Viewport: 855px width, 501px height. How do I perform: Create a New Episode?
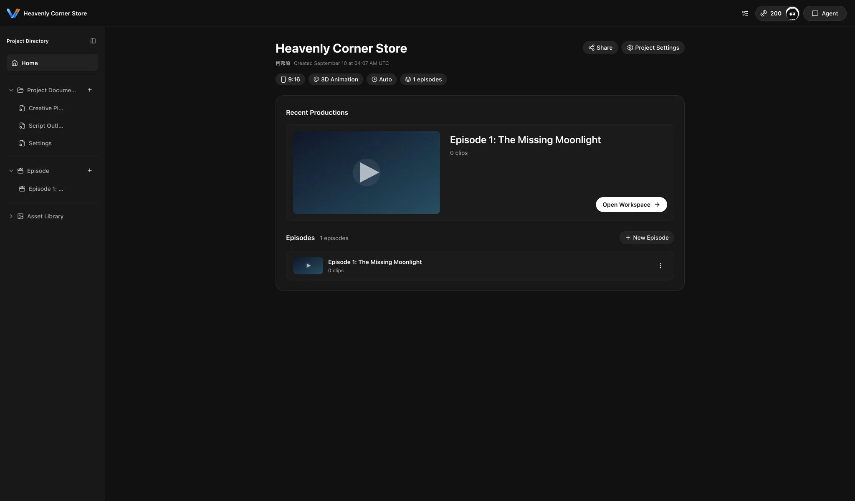point(647,238)
